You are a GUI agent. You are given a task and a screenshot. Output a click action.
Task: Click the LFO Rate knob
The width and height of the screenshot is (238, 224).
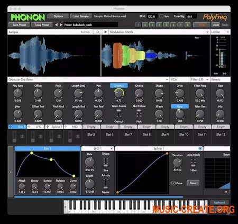click(90, 162)
